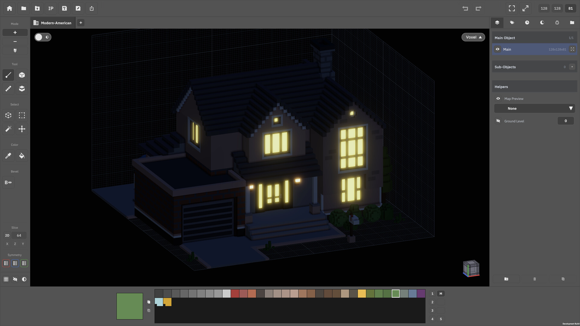Click the undo arrow icon

(x=465, y=8)
